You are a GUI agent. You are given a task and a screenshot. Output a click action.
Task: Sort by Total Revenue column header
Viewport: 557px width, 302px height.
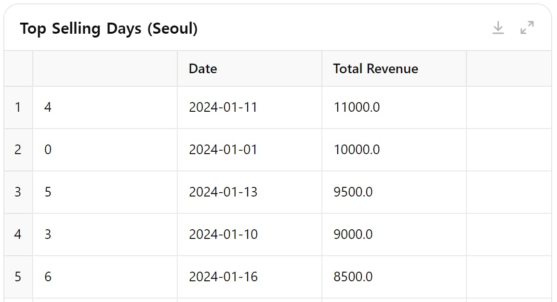tap(375, 68)
